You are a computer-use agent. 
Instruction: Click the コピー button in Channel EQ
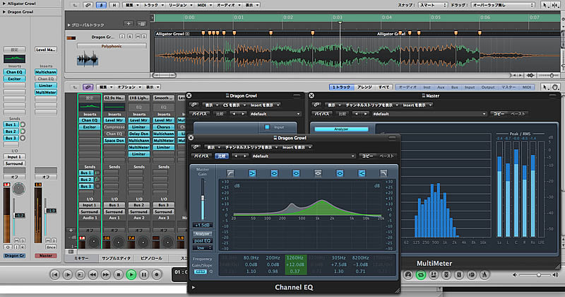pyautogui.click(x=367, y=155)
